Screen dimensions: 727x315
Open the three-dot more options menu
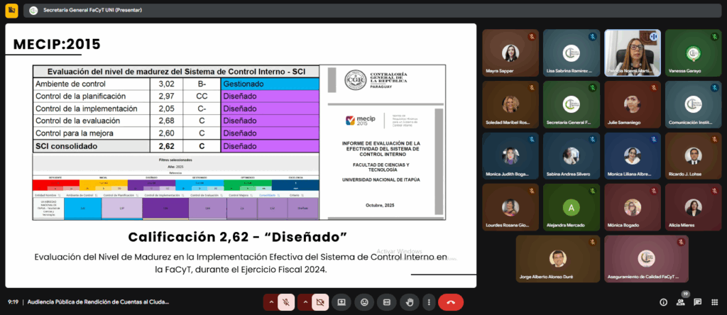[x=428, y=302]
